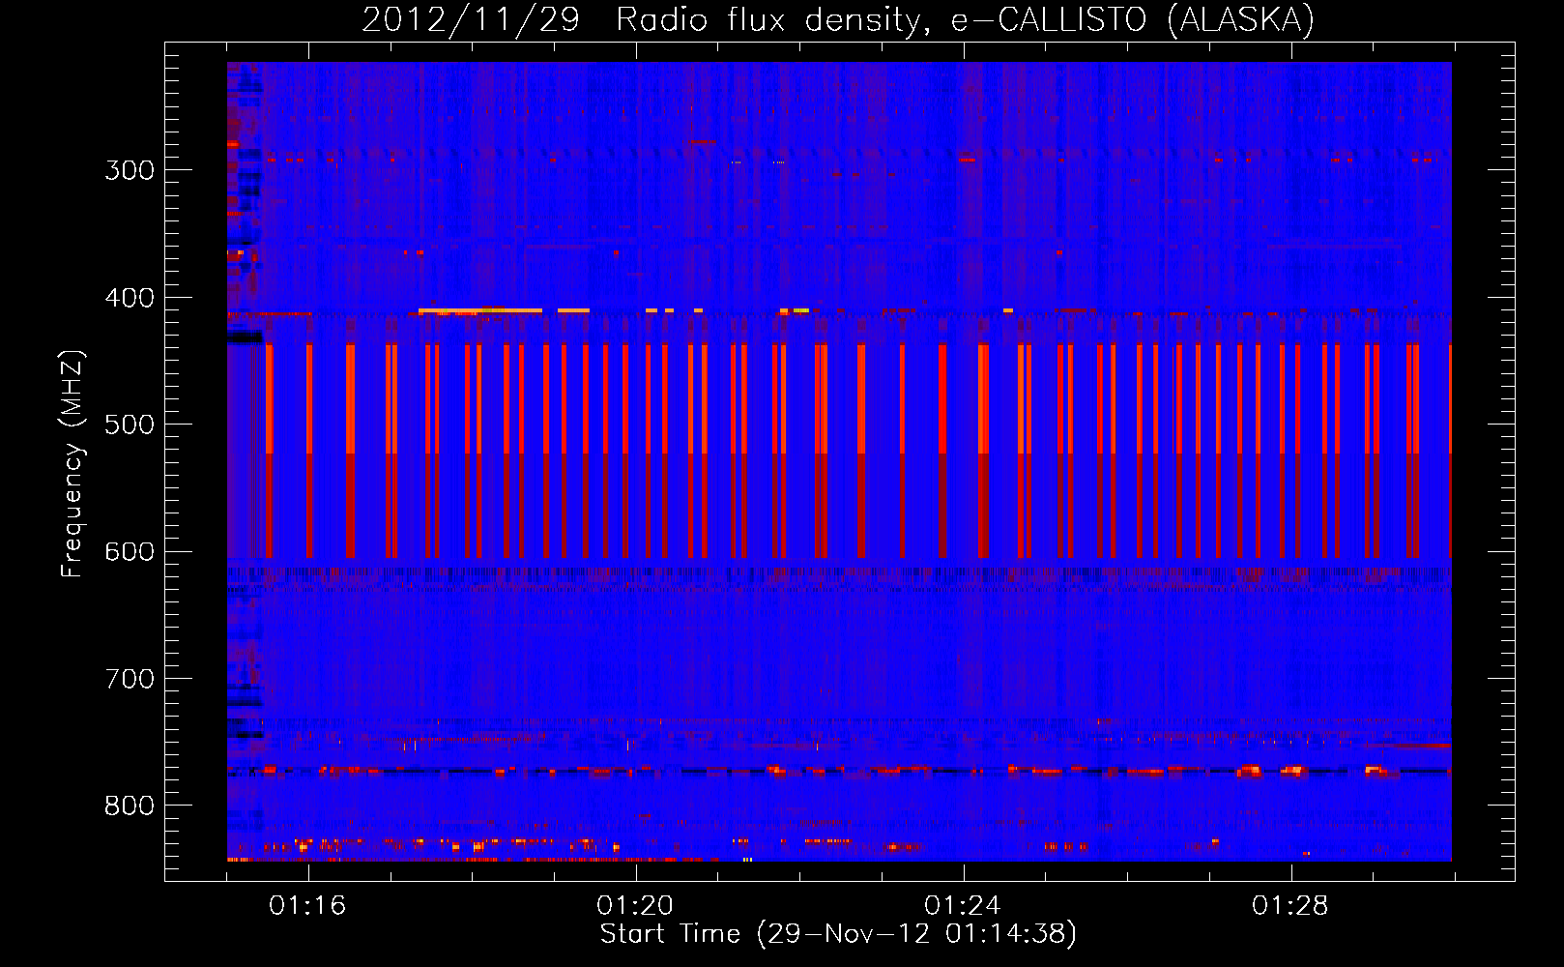This screenshot has height=967, width=1564.
Task: Click the plot title "Radio flux density, e-CALLISTO (ALASKA)"
Action: pos(965,19)
